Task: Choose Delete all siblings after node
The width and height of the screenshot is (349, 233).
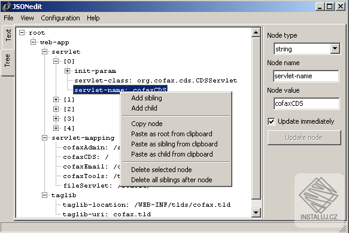Action: (176, 180)
